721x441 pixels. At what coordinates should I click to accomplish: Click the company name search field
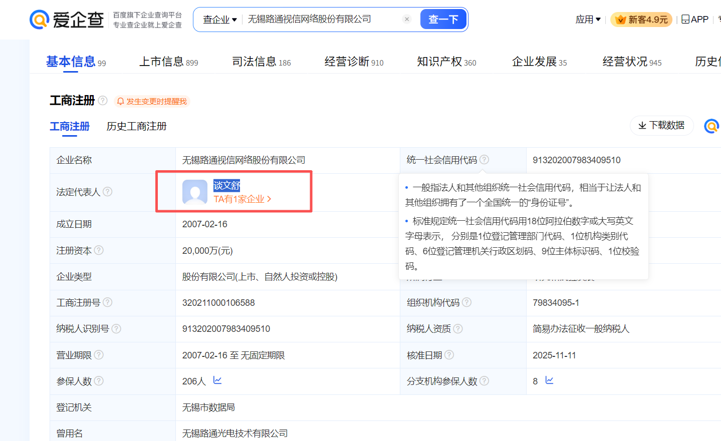(x=323, y=19)
